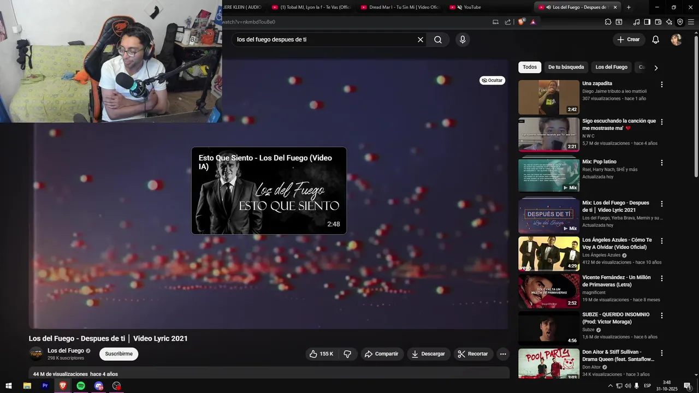Click the Brave Shields lion icon
The image size is (699, 393).
[x=521, y=22]
